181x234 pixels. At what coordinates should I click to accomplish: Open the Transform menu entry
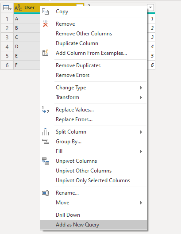[93, 97]
